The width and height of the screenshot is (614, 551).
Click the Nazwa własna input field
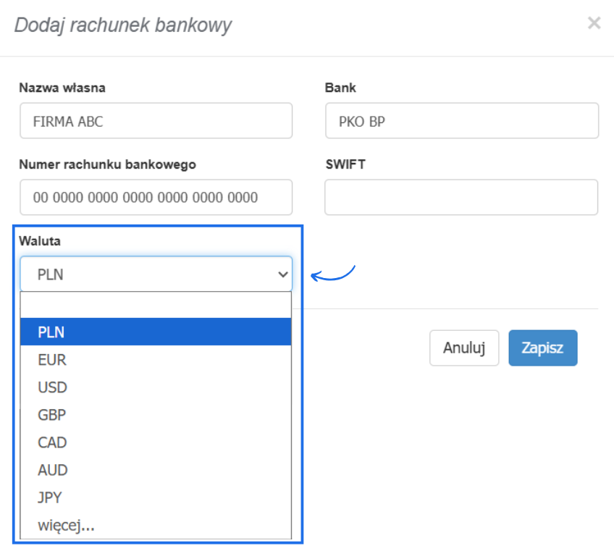(x=156, y=121)
